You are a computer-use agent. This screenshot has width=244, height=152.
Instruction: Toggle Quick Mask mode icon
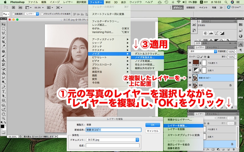3,133
